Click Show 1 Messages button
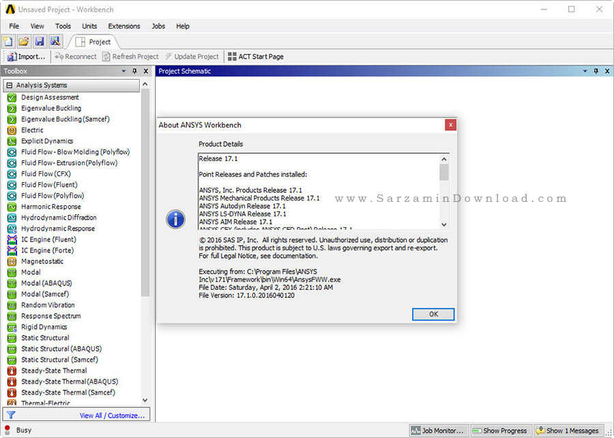This screenshot has height=438, width=614. (x=568, y=430)
